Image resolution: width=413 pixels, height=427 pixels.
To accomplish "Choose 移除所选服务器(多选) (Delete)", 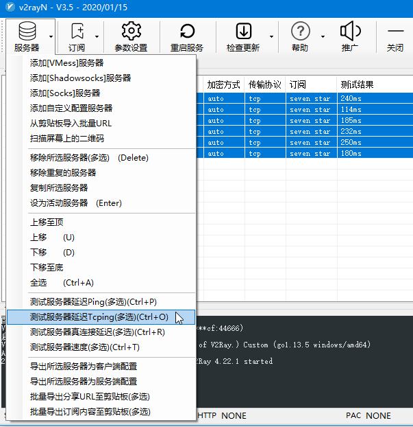I will point(101,158).
